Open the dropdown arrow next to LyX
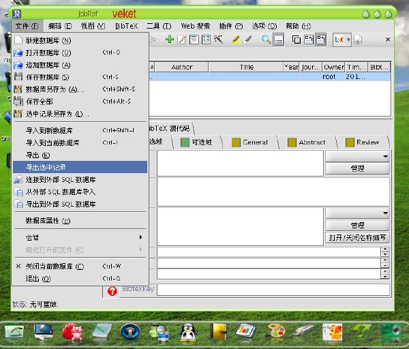The width and height of the screenshot is (409, 349). point(348,40)
